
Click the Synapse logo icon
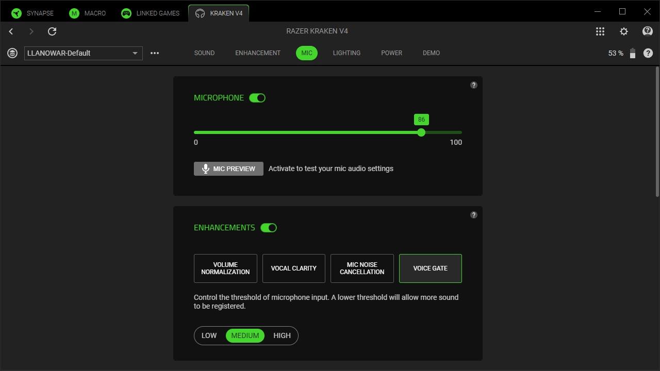point(16,13)
